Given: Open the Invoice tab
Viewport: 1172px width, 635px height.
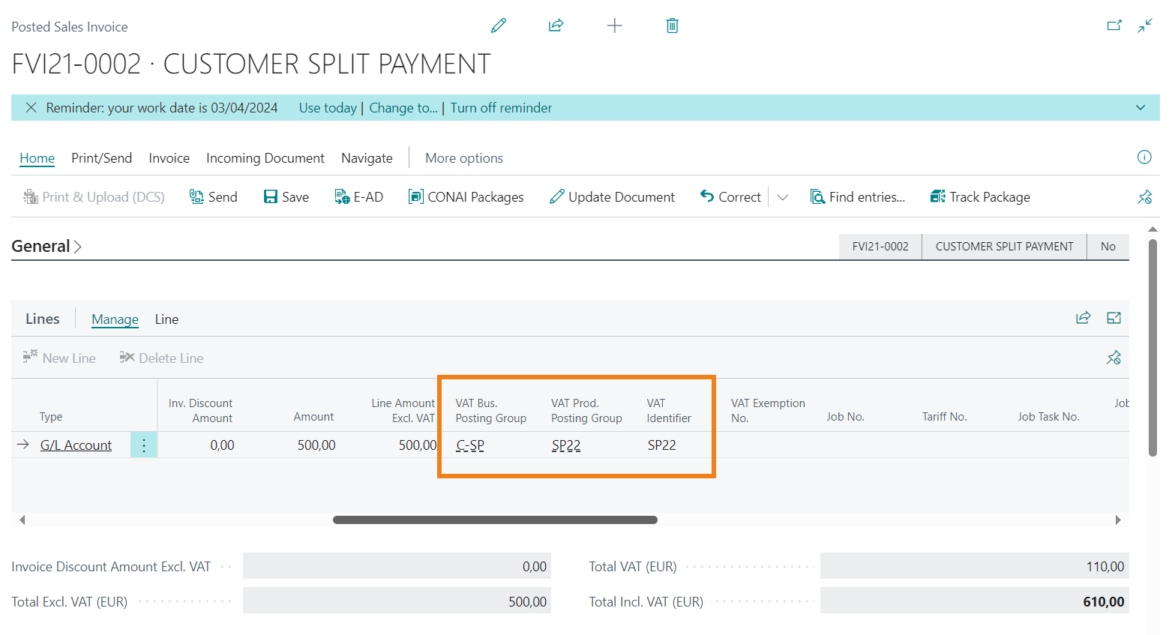Looking at the screenshot, I should pyautogui.click(x=169, y=158).
